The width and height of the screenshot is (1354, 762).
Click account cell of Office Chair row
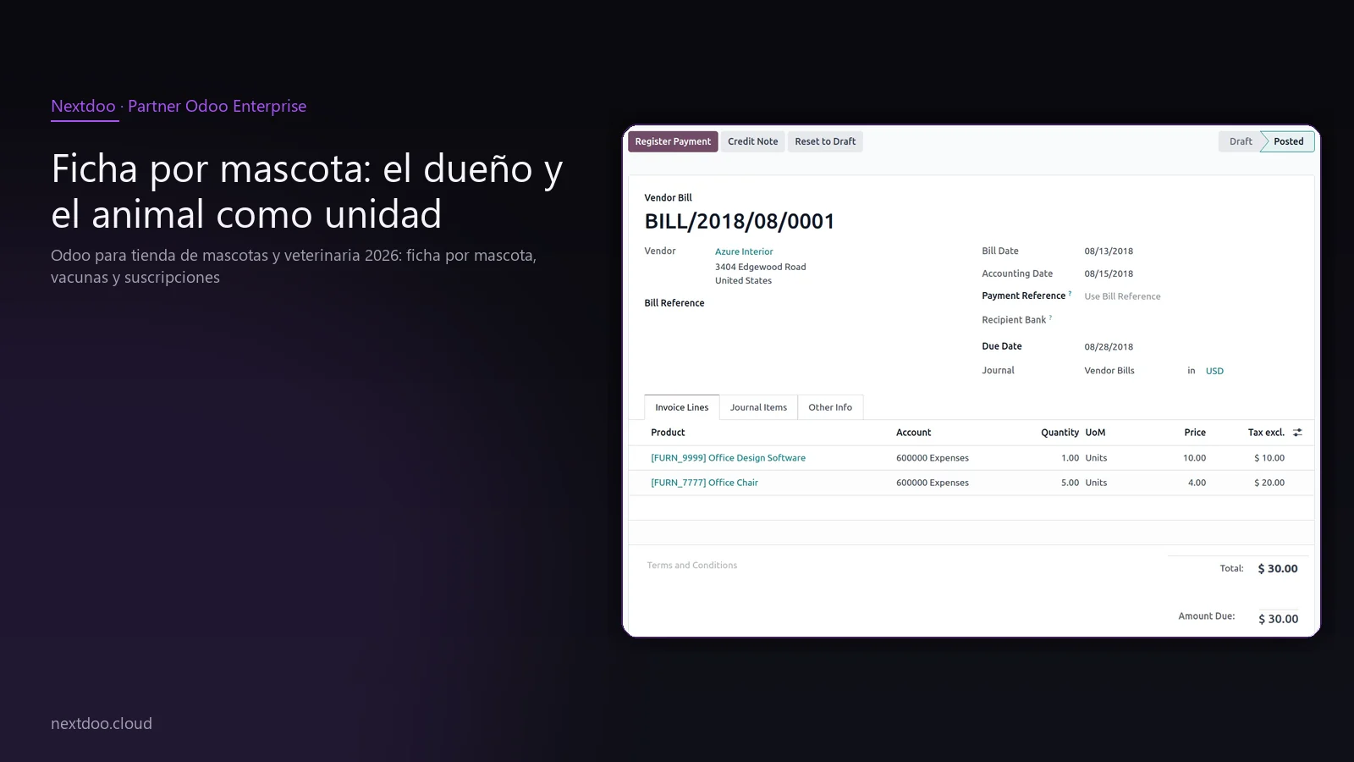tap(933, 483)
